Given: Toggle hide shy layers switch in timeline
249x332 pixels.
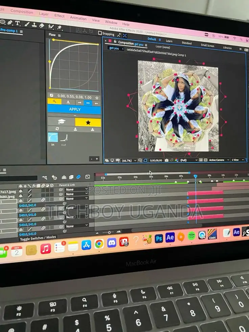Looking at the screenshot, I should tap(64, 177).
